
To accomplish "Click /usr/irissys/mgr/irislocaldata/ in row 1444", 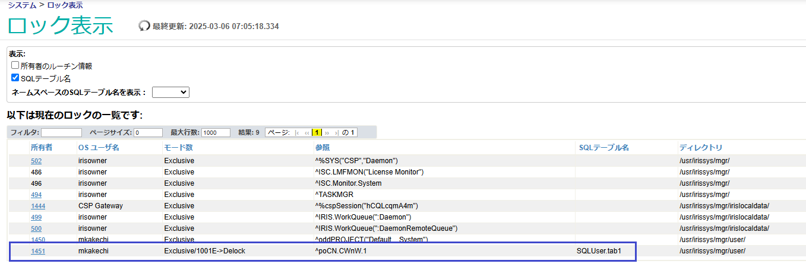I will [724, 206].
